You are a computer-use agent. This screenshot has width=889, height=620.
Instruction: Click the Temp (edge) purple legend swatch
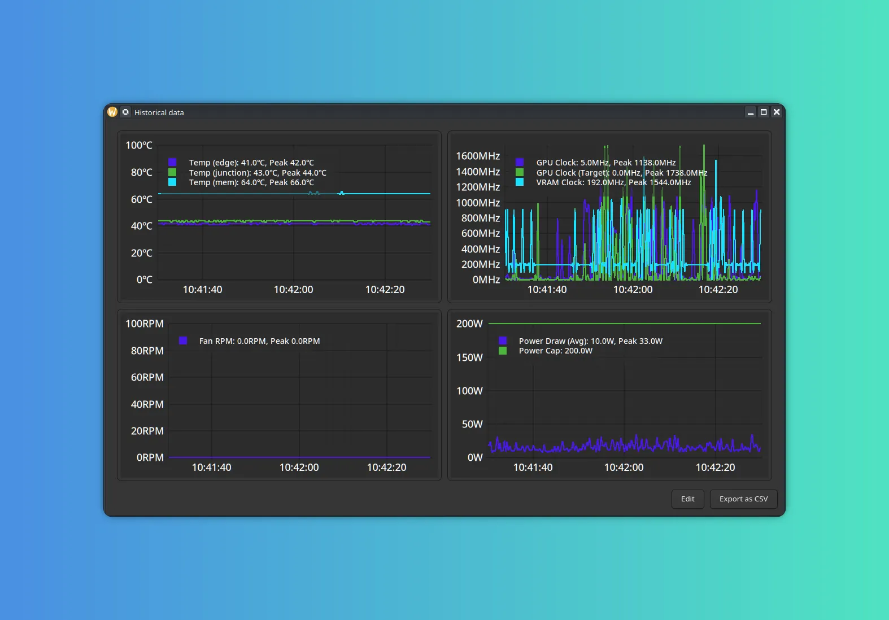(x=172, y=162)
